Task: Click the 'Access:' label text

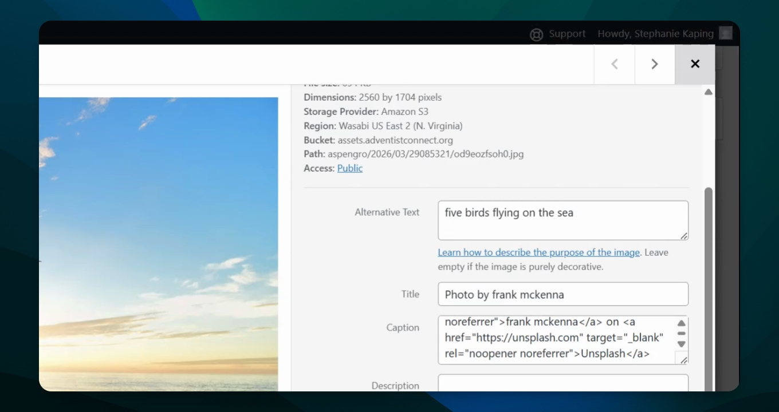Action: 319,168
